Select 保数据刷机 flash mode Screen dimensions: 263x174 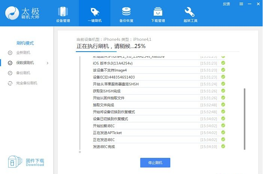[x=25, y=63]
